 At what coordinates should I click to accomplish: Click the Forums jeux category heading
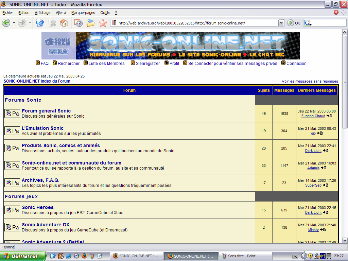click(21, 196)
